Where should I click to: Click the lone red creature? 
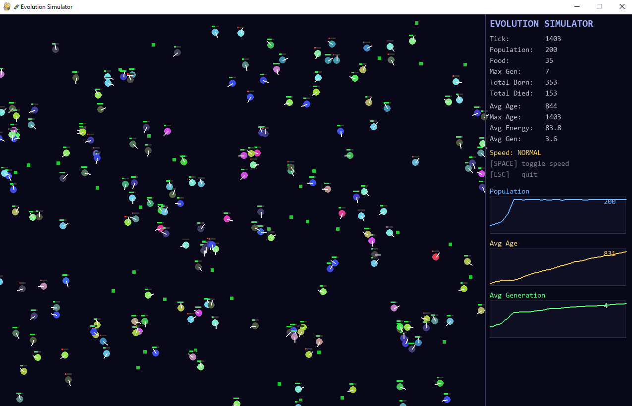(x=436, y=256)
